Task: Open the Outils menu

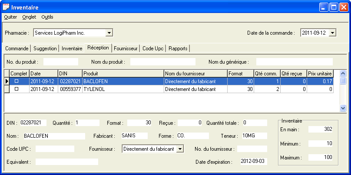Action: pyautogui.click(x=47, y=17)
